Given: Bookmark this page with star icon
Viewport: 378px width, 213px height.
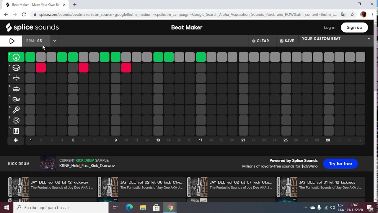Looking at the screenshot, I should [x=352, y=14].
